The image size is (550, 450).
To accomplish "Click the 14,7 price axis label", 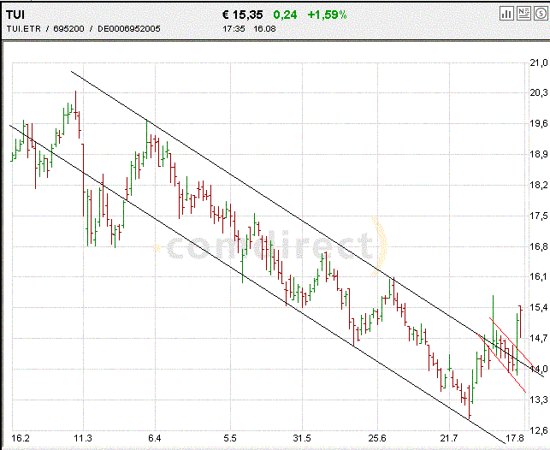I will pos(538,338).
